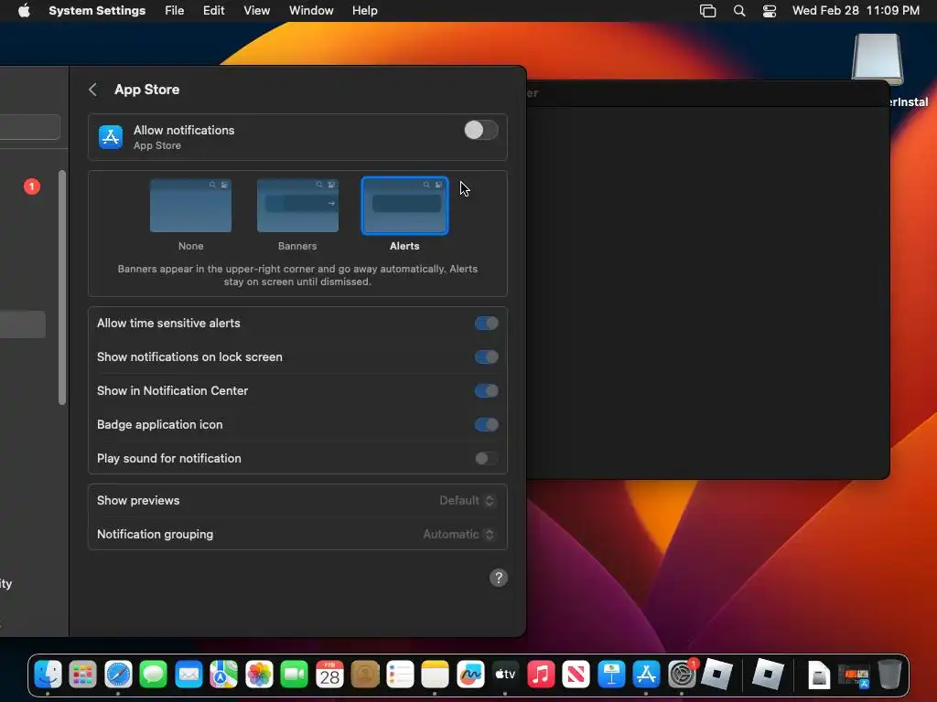Open the disk image file in Dock
This screenshot has width=937, height=702.
(x=819, y=675)
